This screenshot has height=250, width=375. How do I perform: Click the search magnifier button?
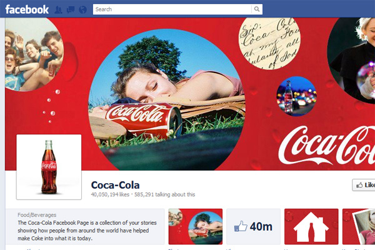click(257, 9)
